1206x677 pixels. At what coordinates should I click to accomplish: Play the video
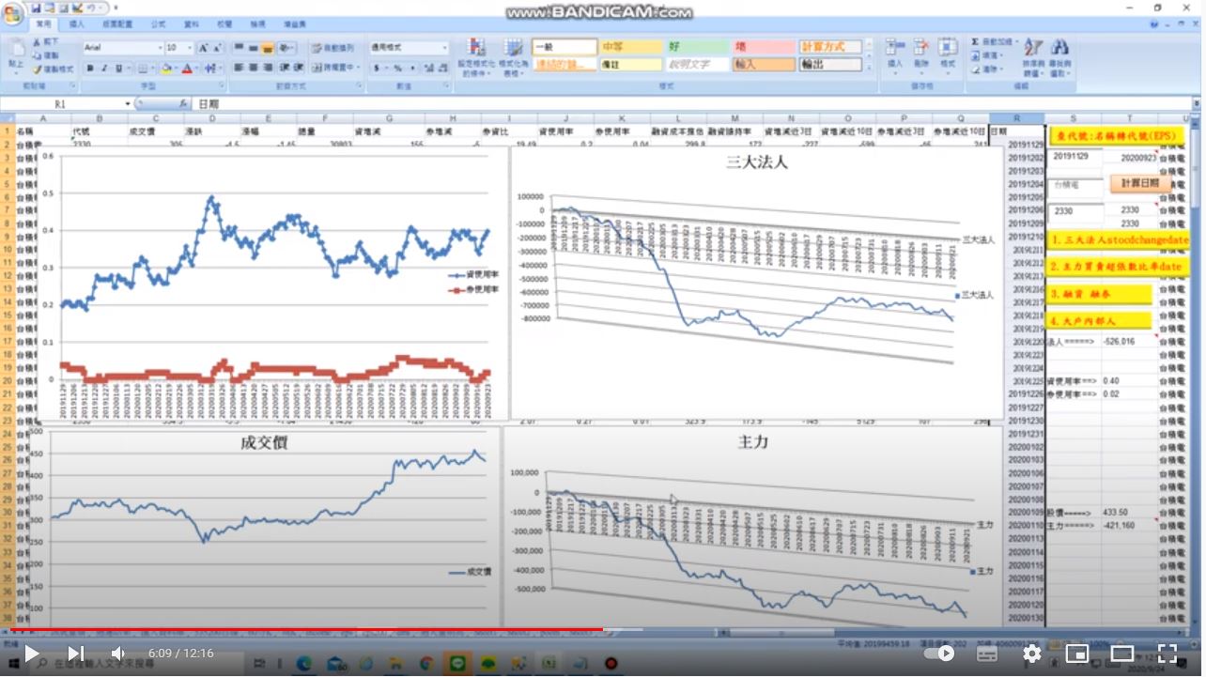click(x=31, y=654)
